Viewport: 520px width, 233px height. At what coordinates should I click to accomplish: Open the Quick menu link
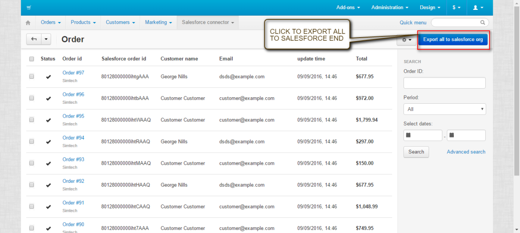point(413,22)
